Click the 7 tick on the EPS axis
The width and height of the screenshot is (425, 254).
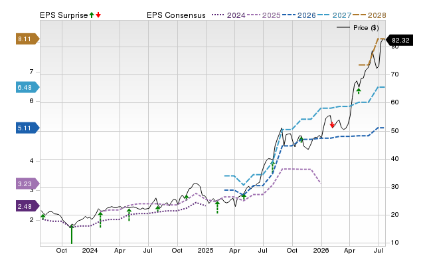coord(31,72)
